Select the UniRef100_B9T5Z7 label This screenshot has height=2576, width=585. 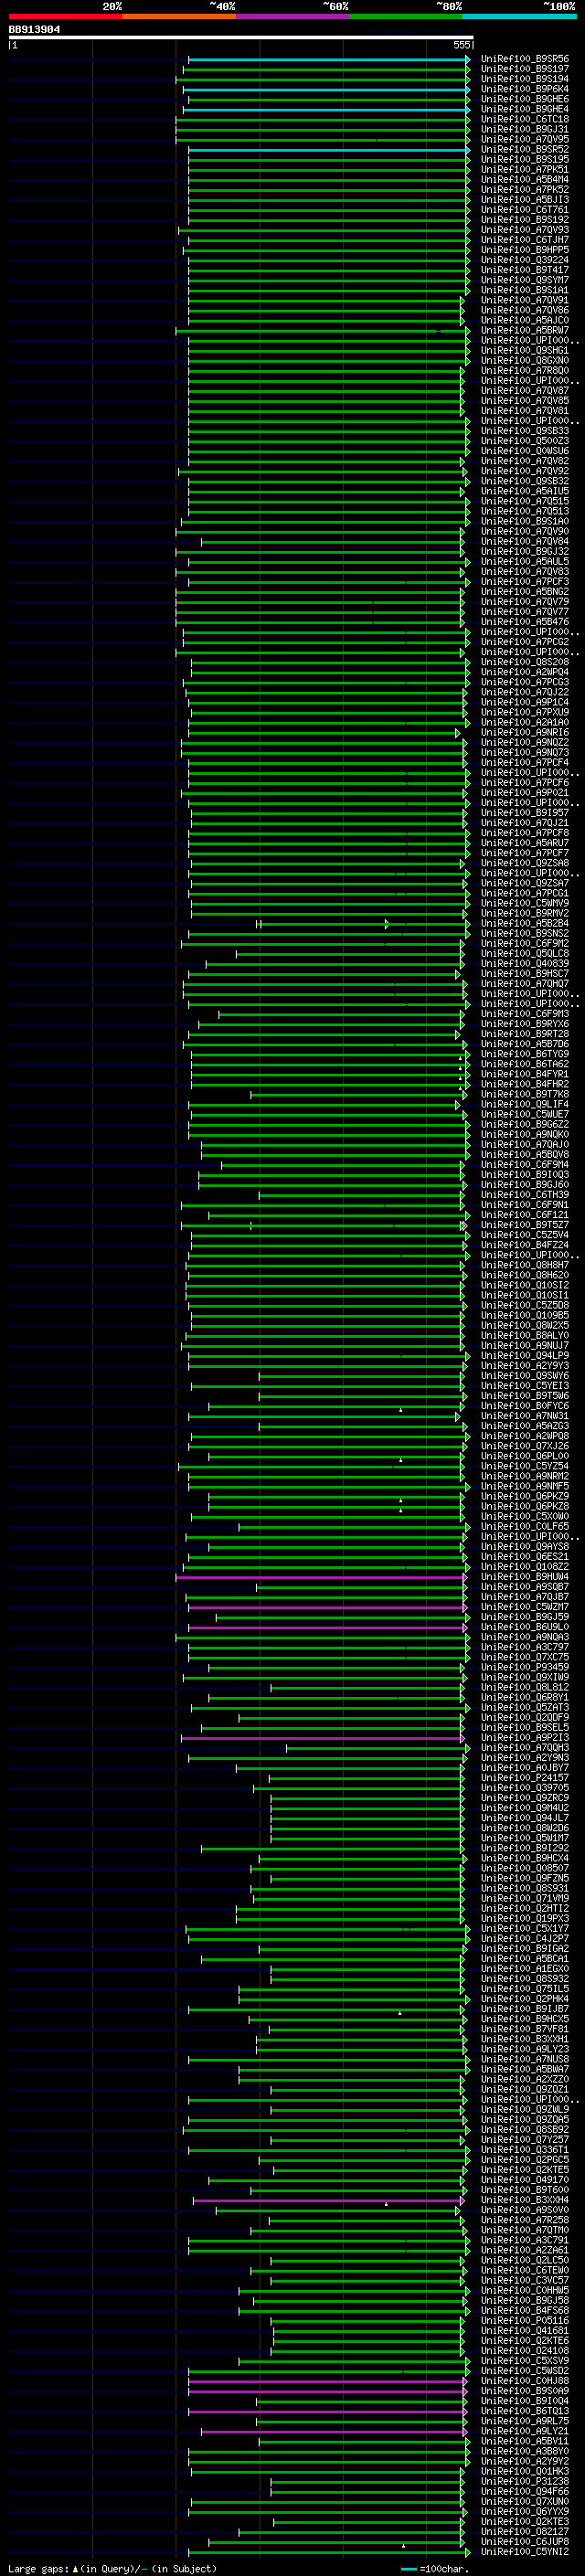click(x=525, y=1225)
